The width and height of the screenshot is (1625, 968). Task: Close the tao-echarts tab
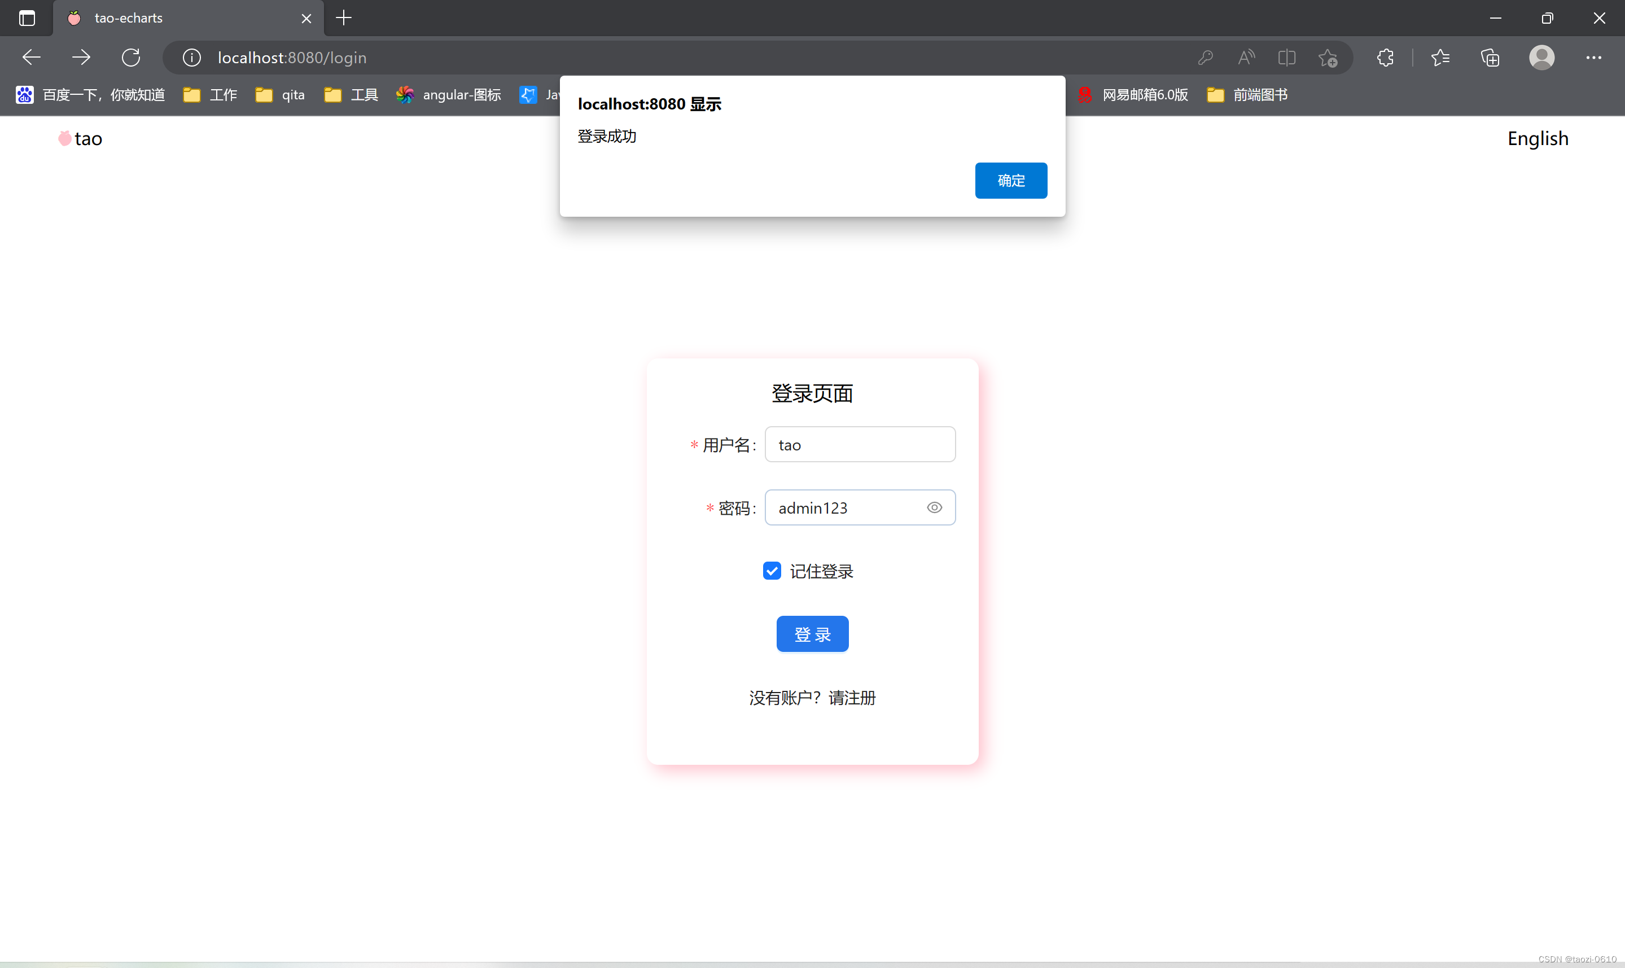[x=306, y=18]
